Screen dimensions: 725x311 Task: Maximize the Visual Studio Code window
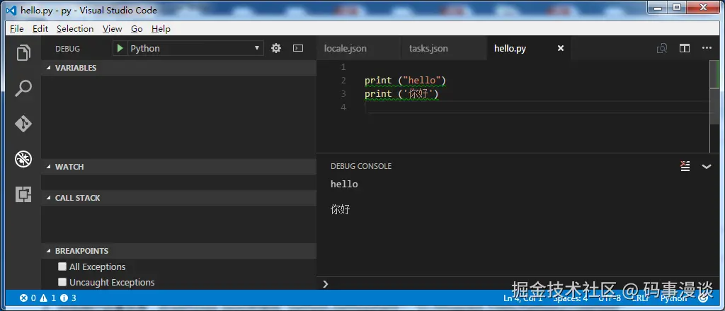(676, 6)
